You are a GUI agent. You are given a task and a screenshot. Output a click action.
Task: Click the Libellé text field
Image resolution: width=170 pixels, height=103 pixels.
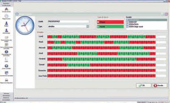click(68, 21)
